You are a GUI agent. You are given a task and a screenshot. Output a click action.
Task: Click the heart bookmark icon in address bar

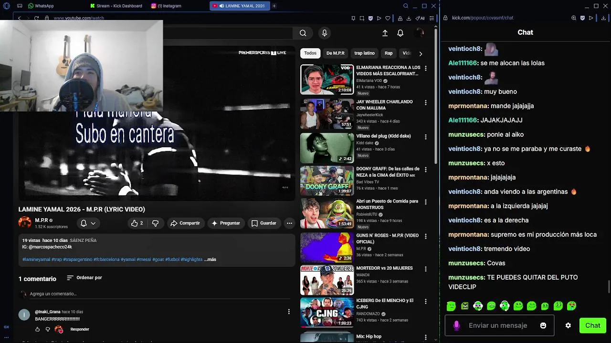click(388, 18)
